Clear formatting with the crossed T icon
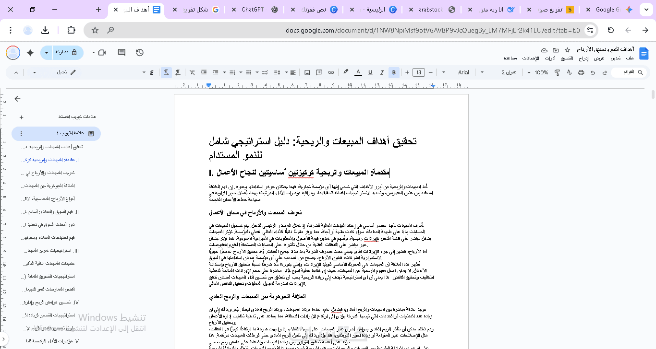 click(192, 72)
